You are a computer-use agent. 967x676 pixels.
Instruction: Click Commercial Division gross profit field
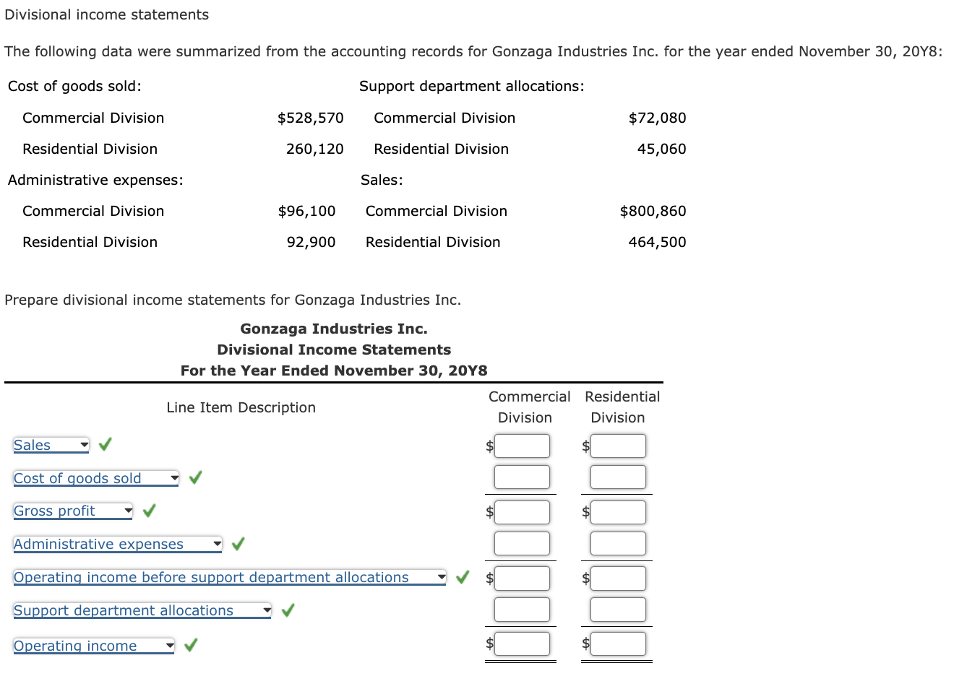click(522, 512)
